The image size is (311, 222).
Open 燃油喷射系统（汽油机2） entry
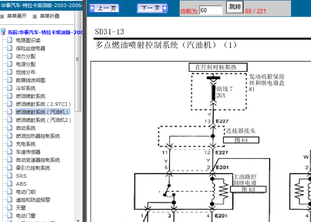click(x=43, y=120)
